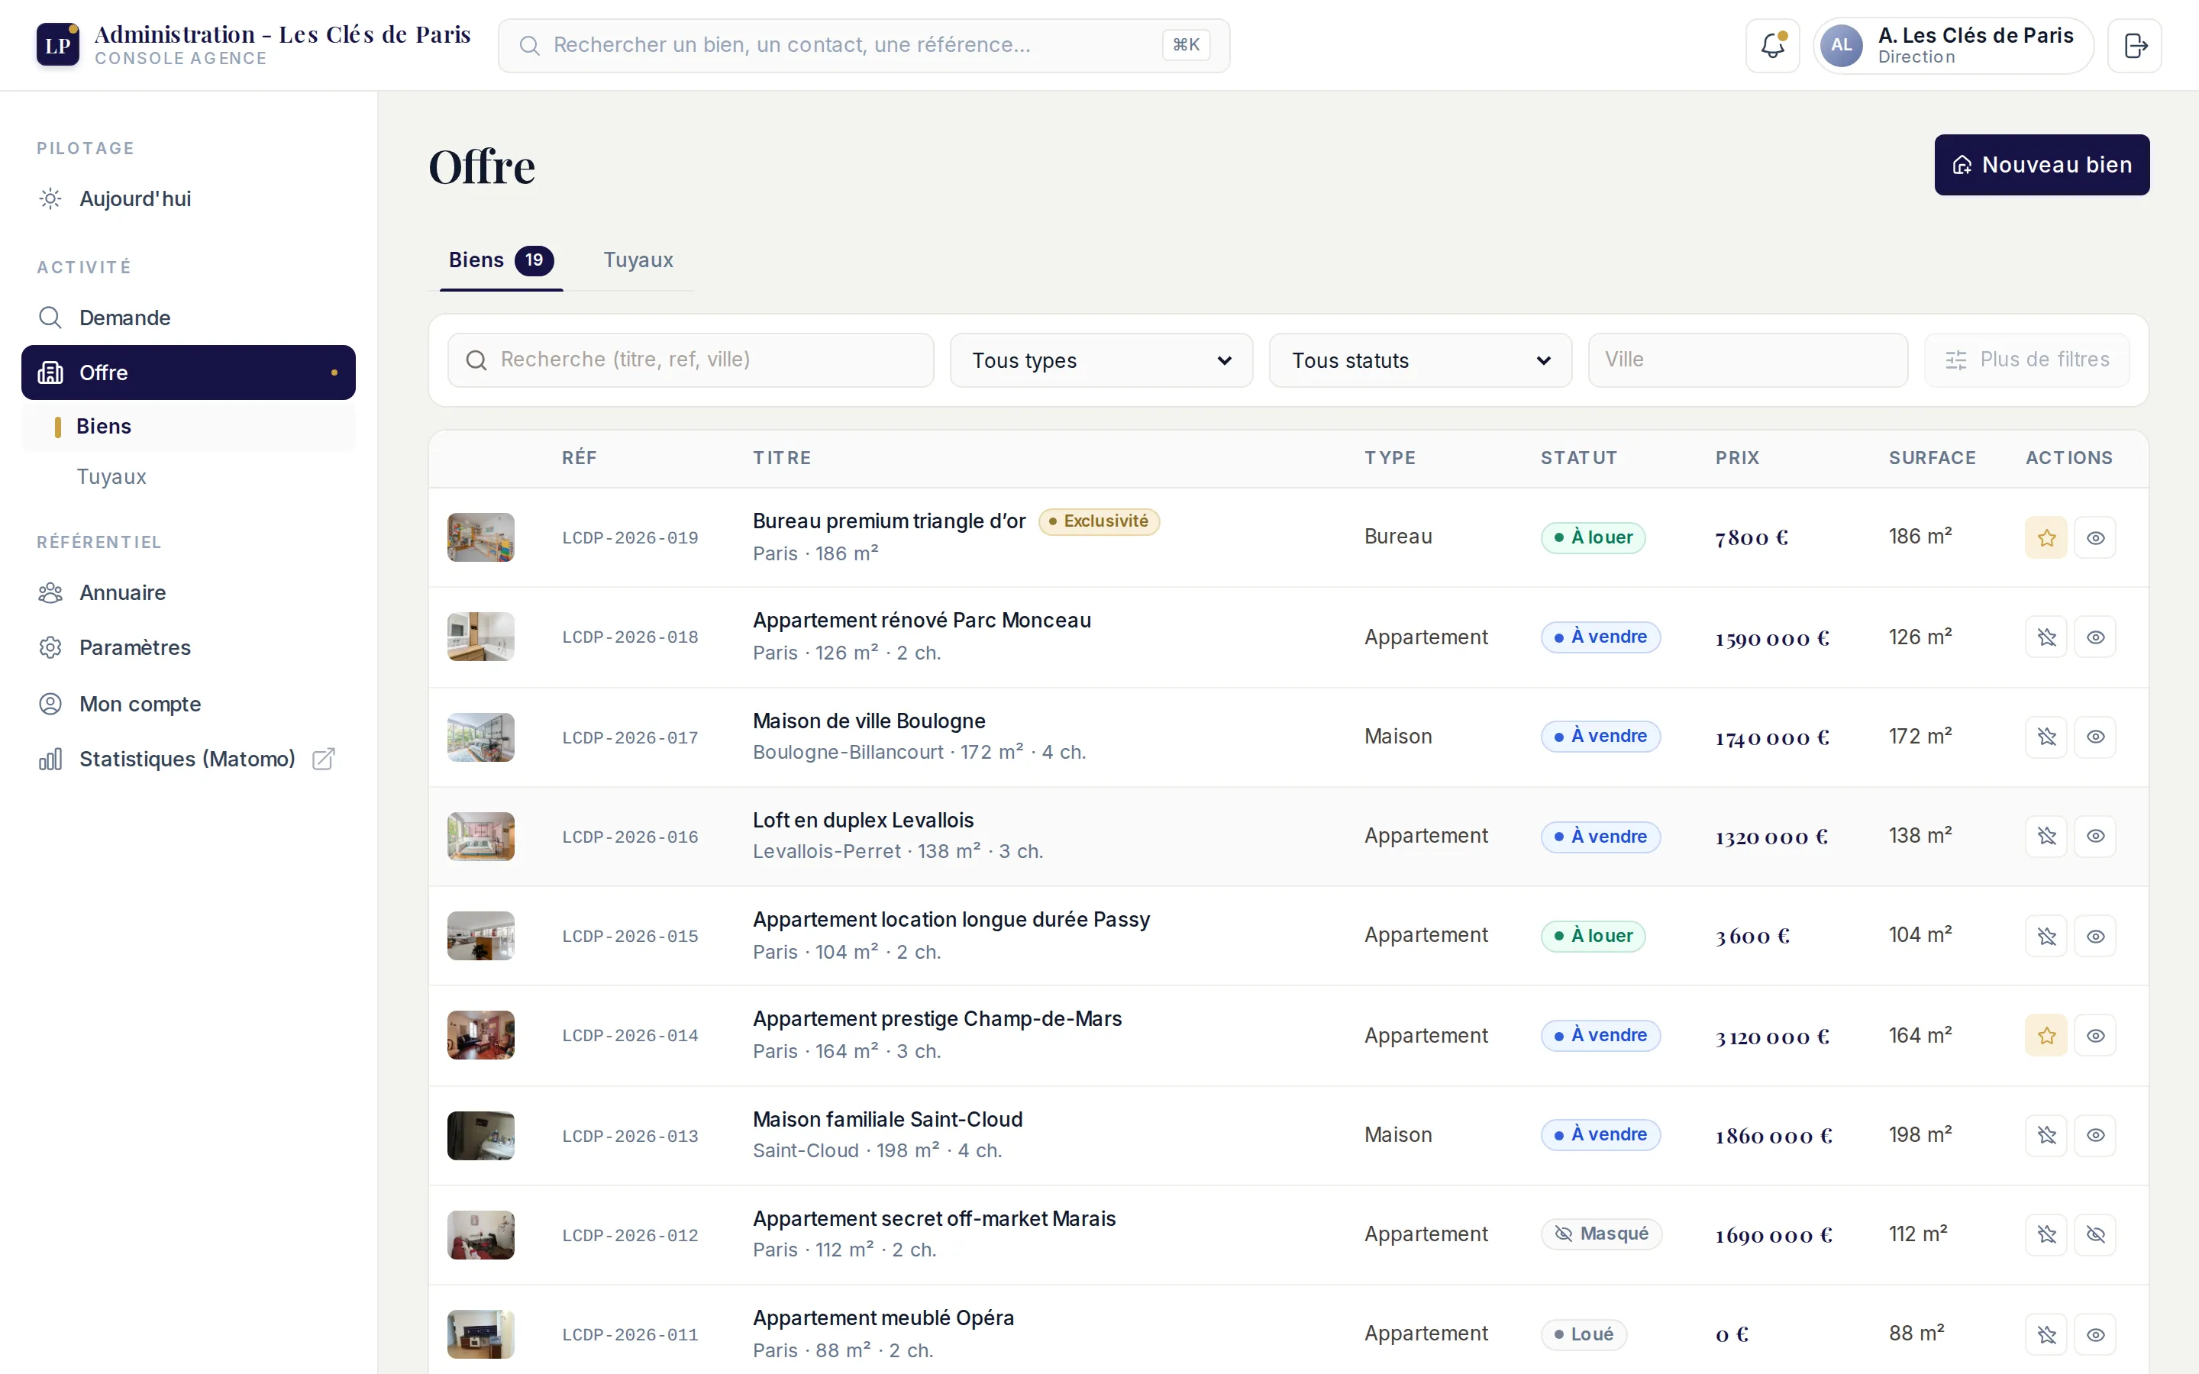
Task: Open Mon compte in the sidebar
Action: (188, 703)
